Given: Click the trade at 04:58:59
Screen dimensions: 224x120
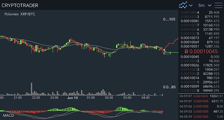Looking at the screenshot, I should (201, 117).
